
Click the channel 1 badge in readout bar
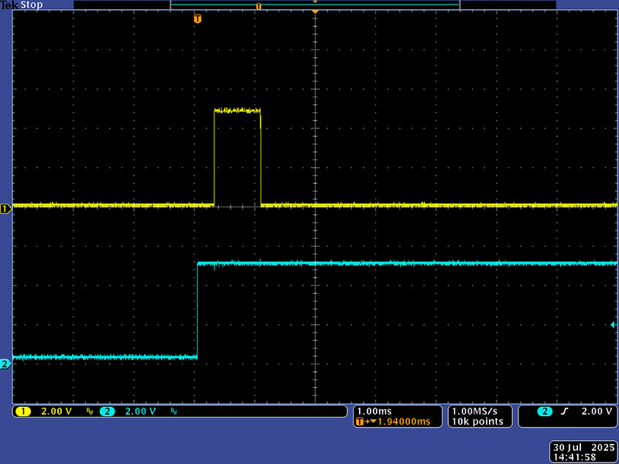23,411
